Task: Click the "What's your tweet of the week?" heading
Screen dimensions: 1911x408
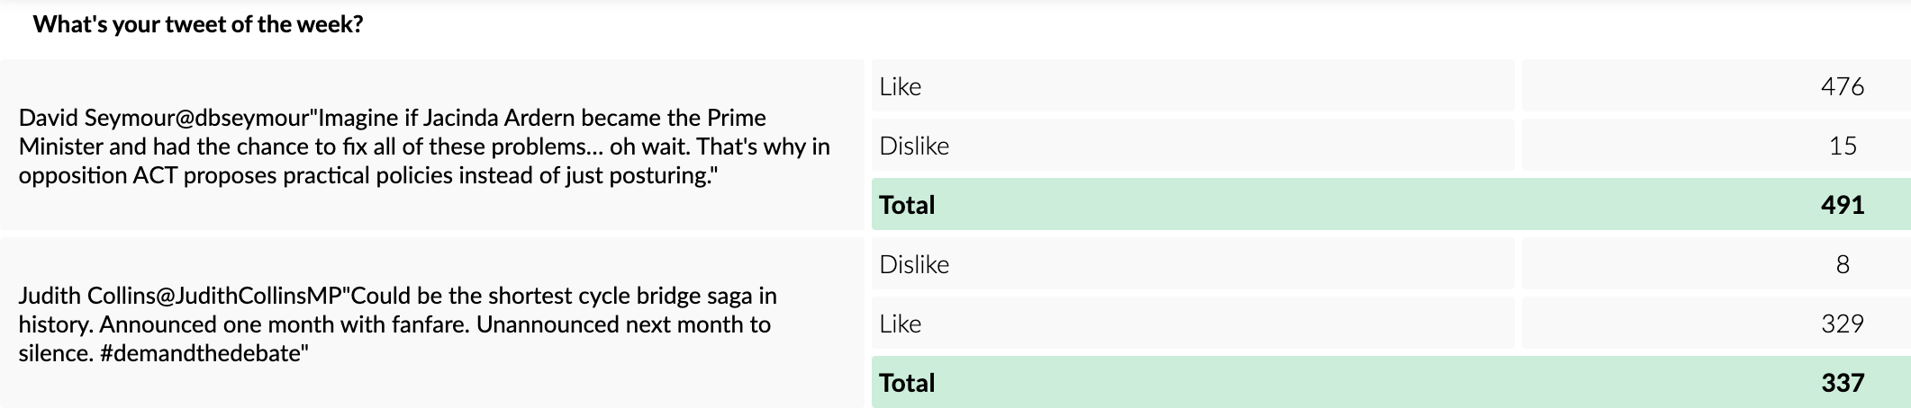Action: pos(198,24)
